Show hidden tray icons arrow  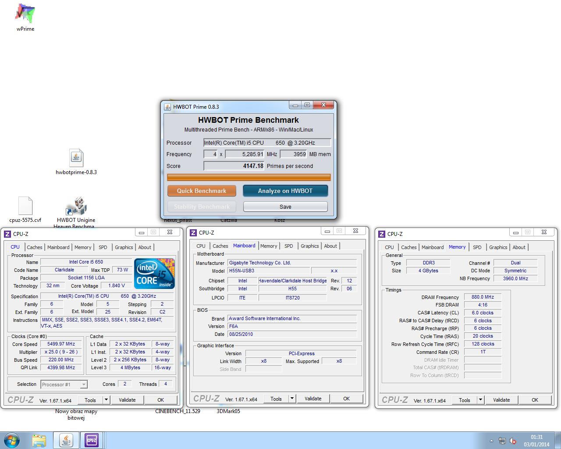[491, 441]
